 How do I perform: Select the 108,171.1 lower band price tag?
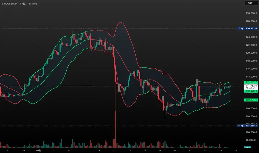coord(251,100)
